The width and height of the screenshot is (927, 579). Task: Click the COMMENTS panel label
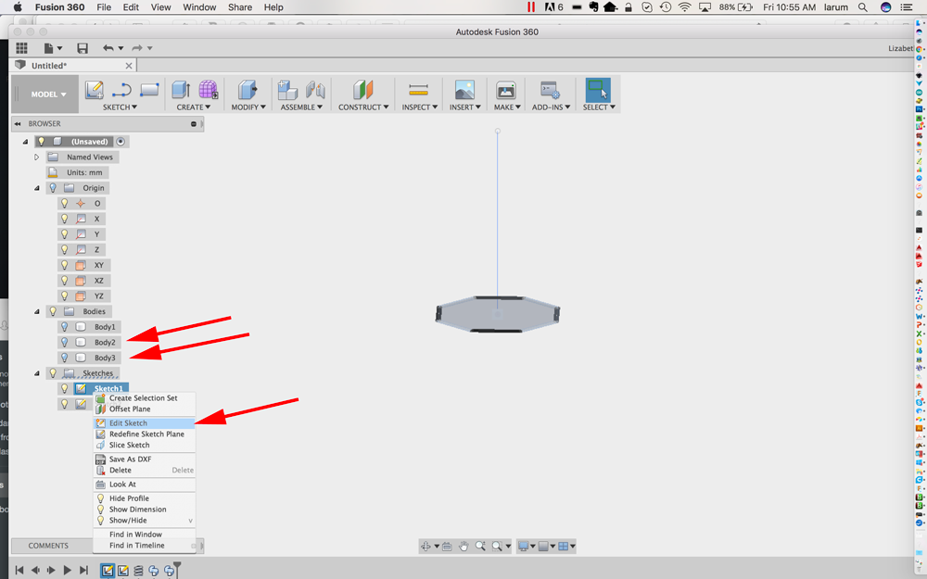(x=48, y=546)
